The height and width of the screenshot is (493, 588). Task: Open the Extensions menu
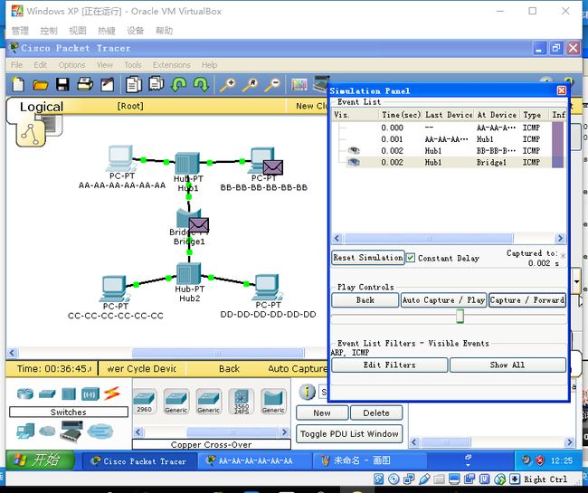(x=171, y=65)
